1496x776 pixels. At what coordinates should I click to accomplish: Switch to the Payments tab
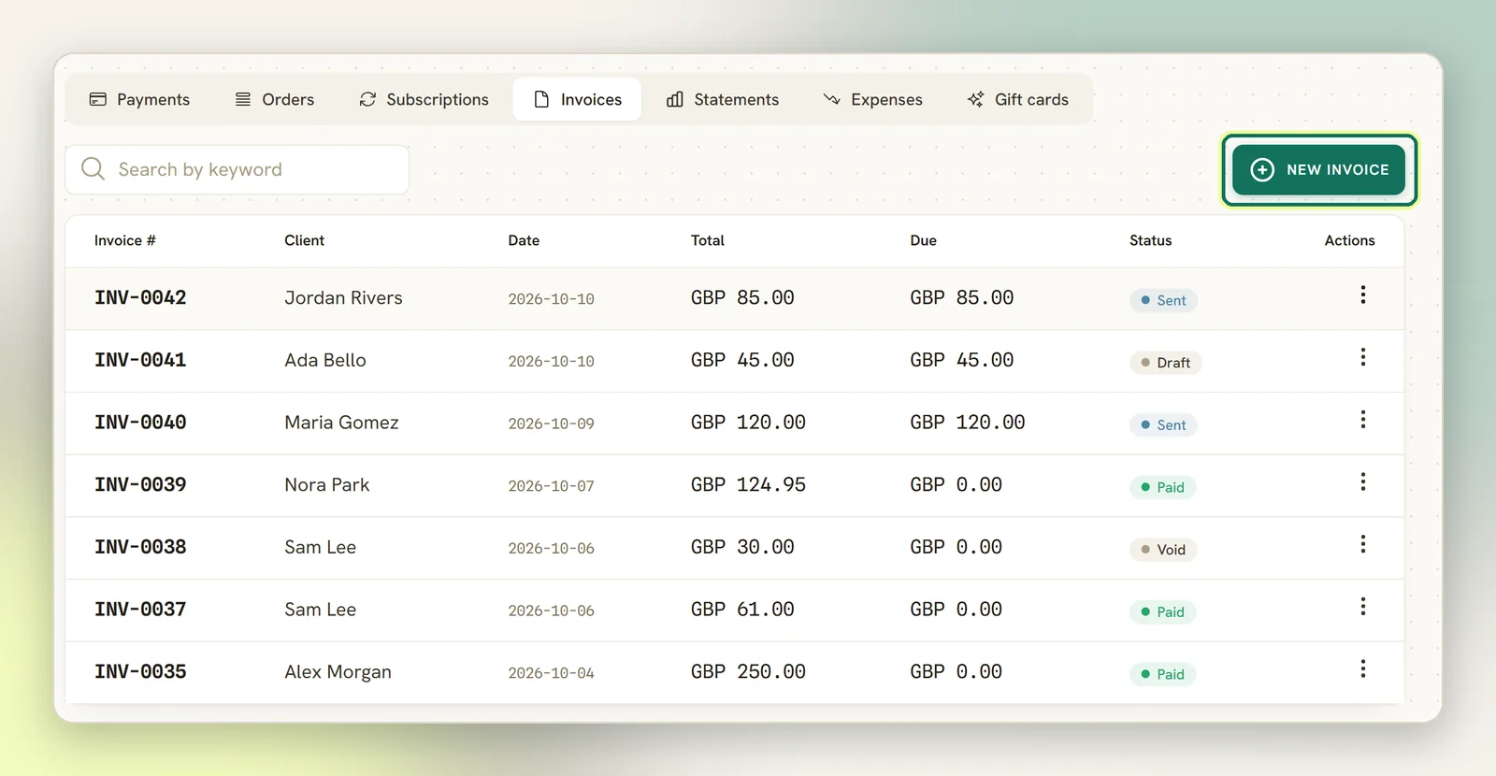[139, 99]
